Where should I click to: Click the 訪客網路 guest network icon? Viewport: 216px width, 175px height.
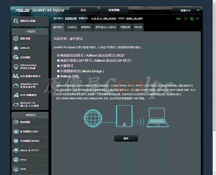coord(16,57)
